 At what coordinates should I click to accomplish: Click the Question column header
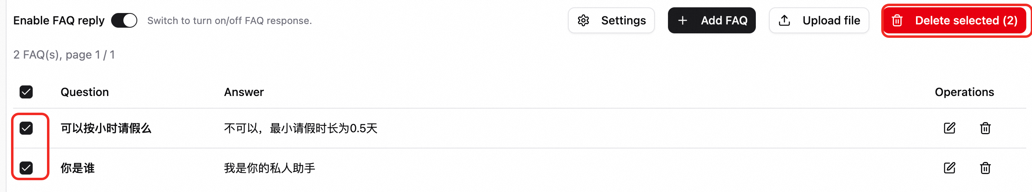pyautogui.click(x=85, y=92)
